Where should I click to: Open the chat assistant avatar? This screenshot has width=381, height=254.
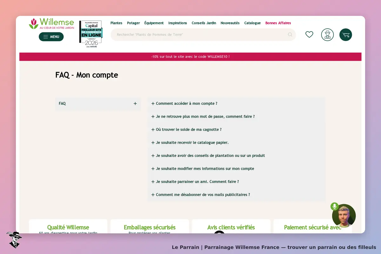click(344, 216)
